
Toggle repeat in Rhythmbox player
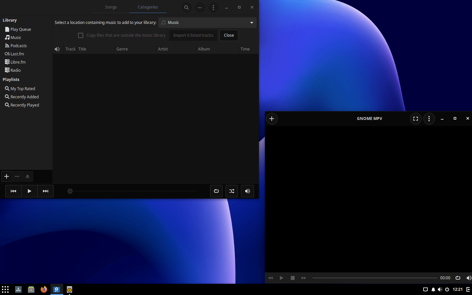[x=216, y=191]
